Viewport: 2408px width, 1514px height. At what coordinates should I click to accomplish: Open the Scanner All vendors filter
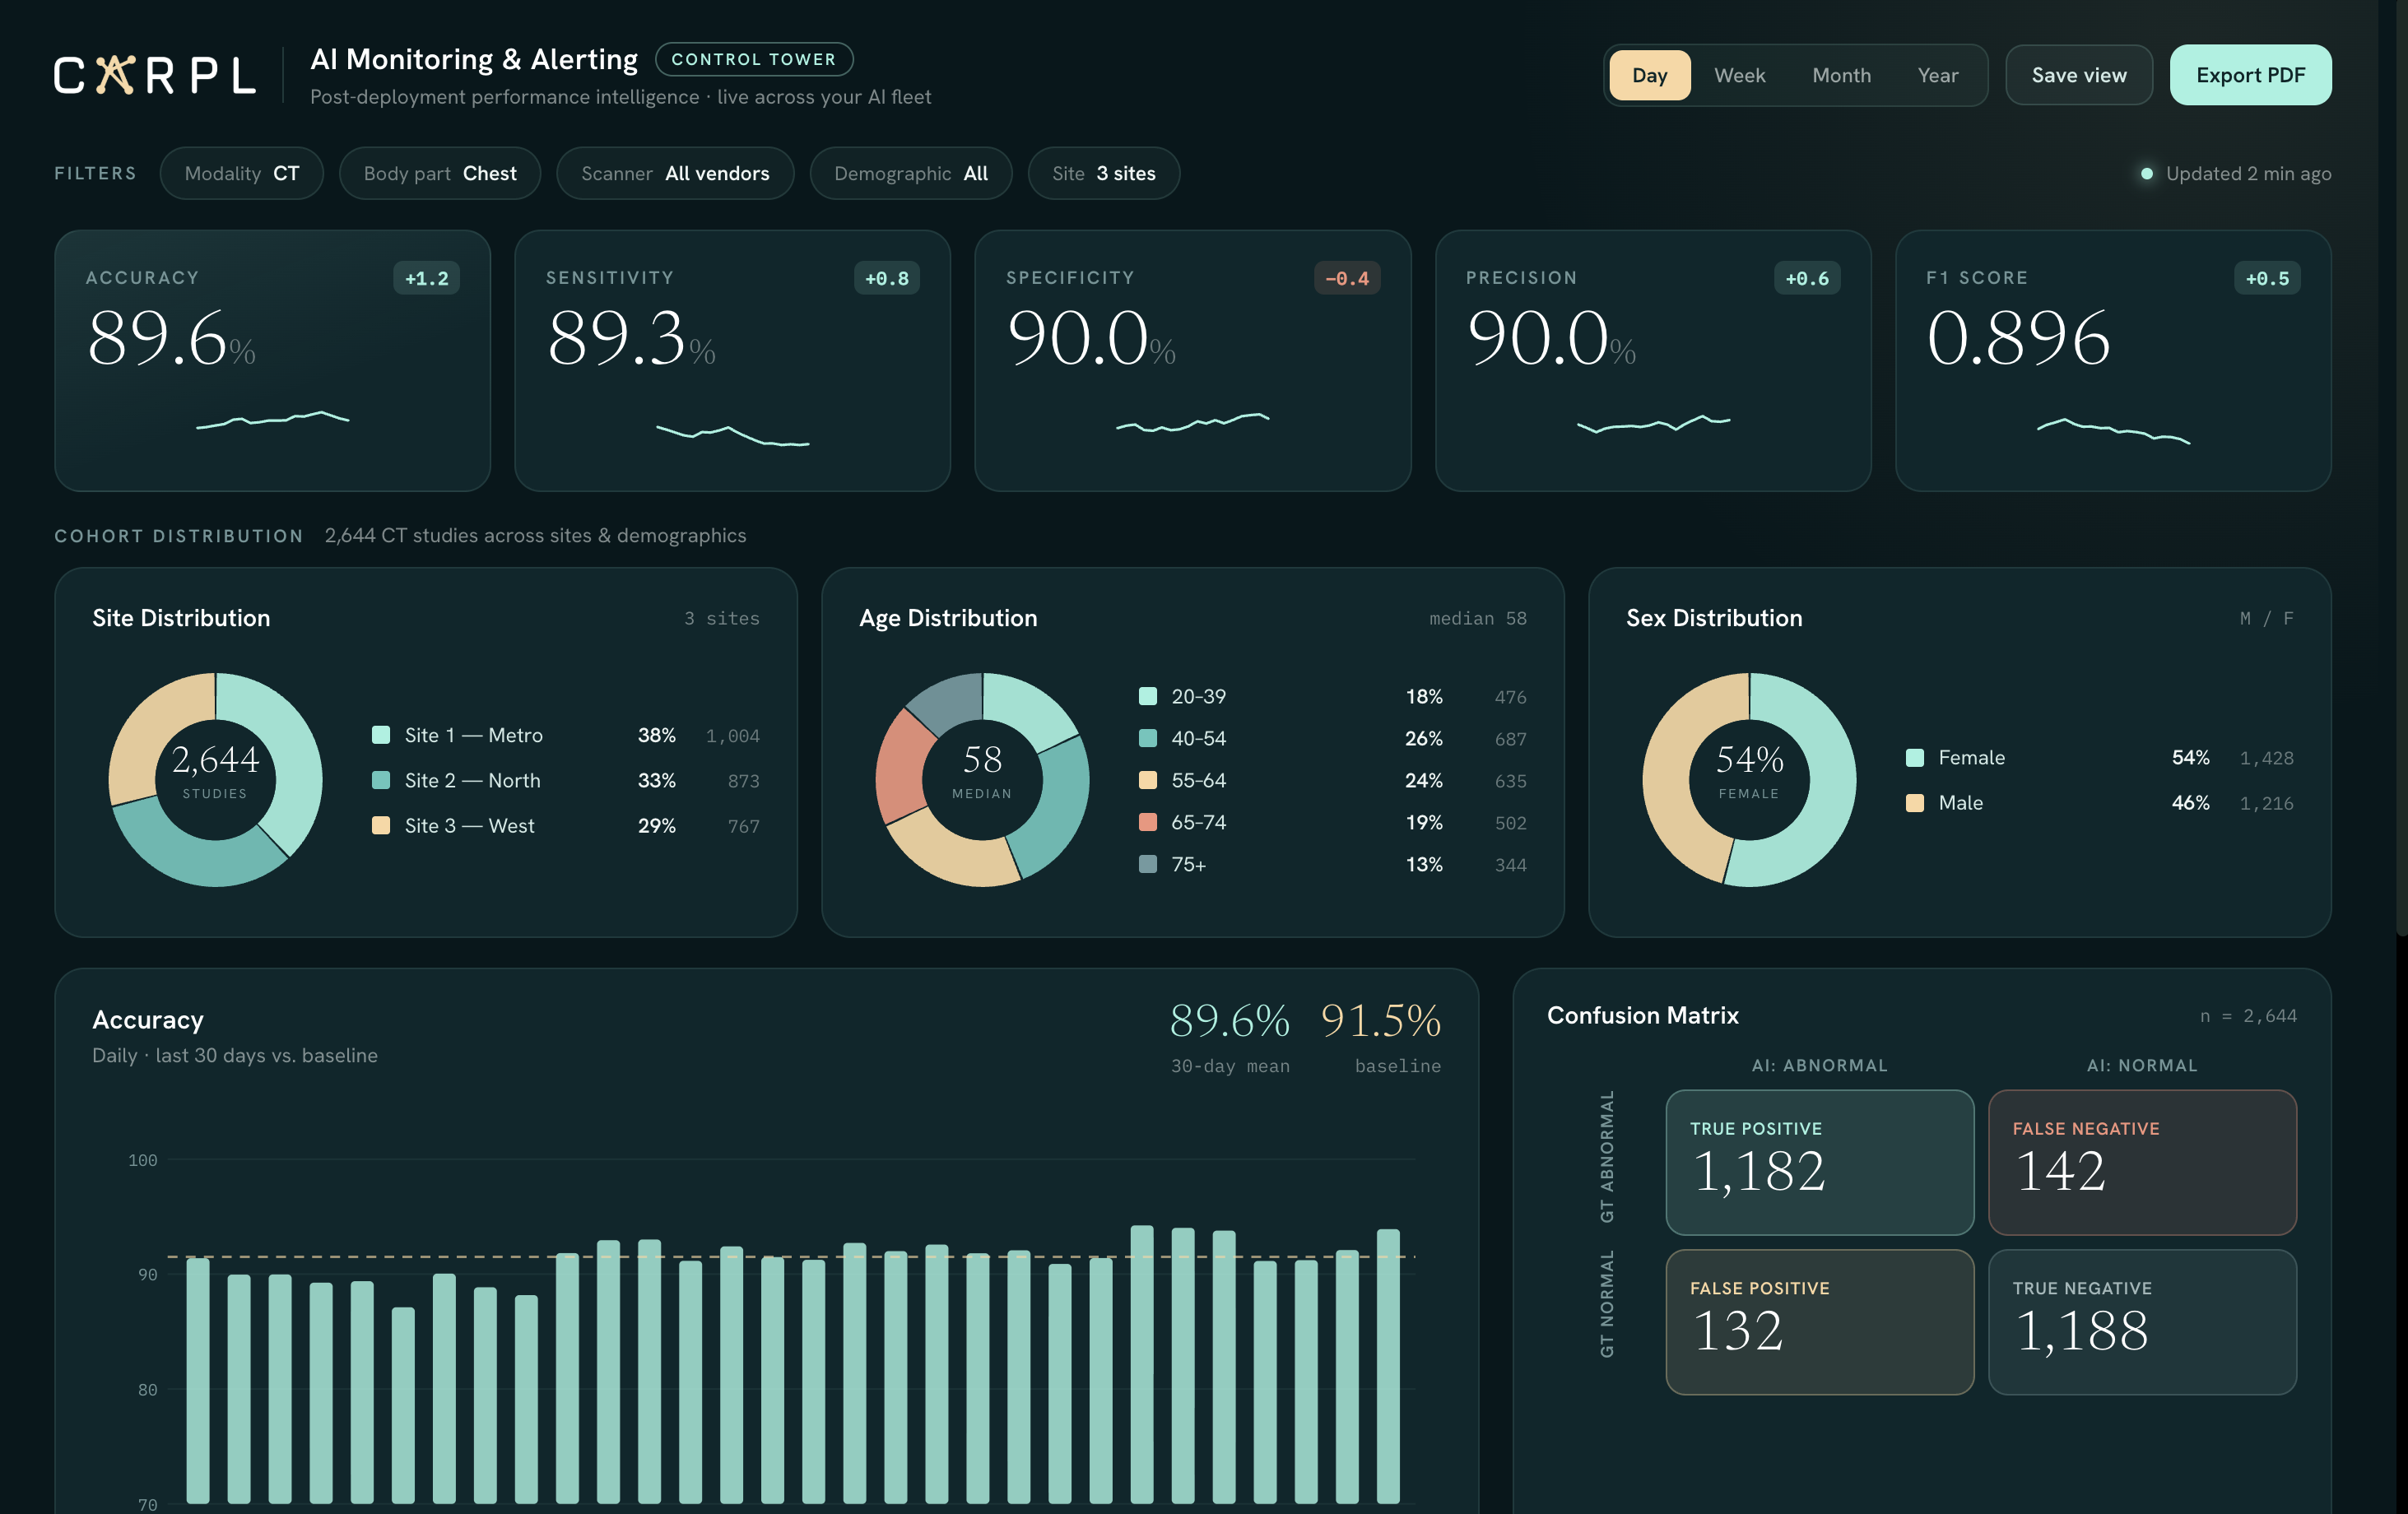point(675,173)
